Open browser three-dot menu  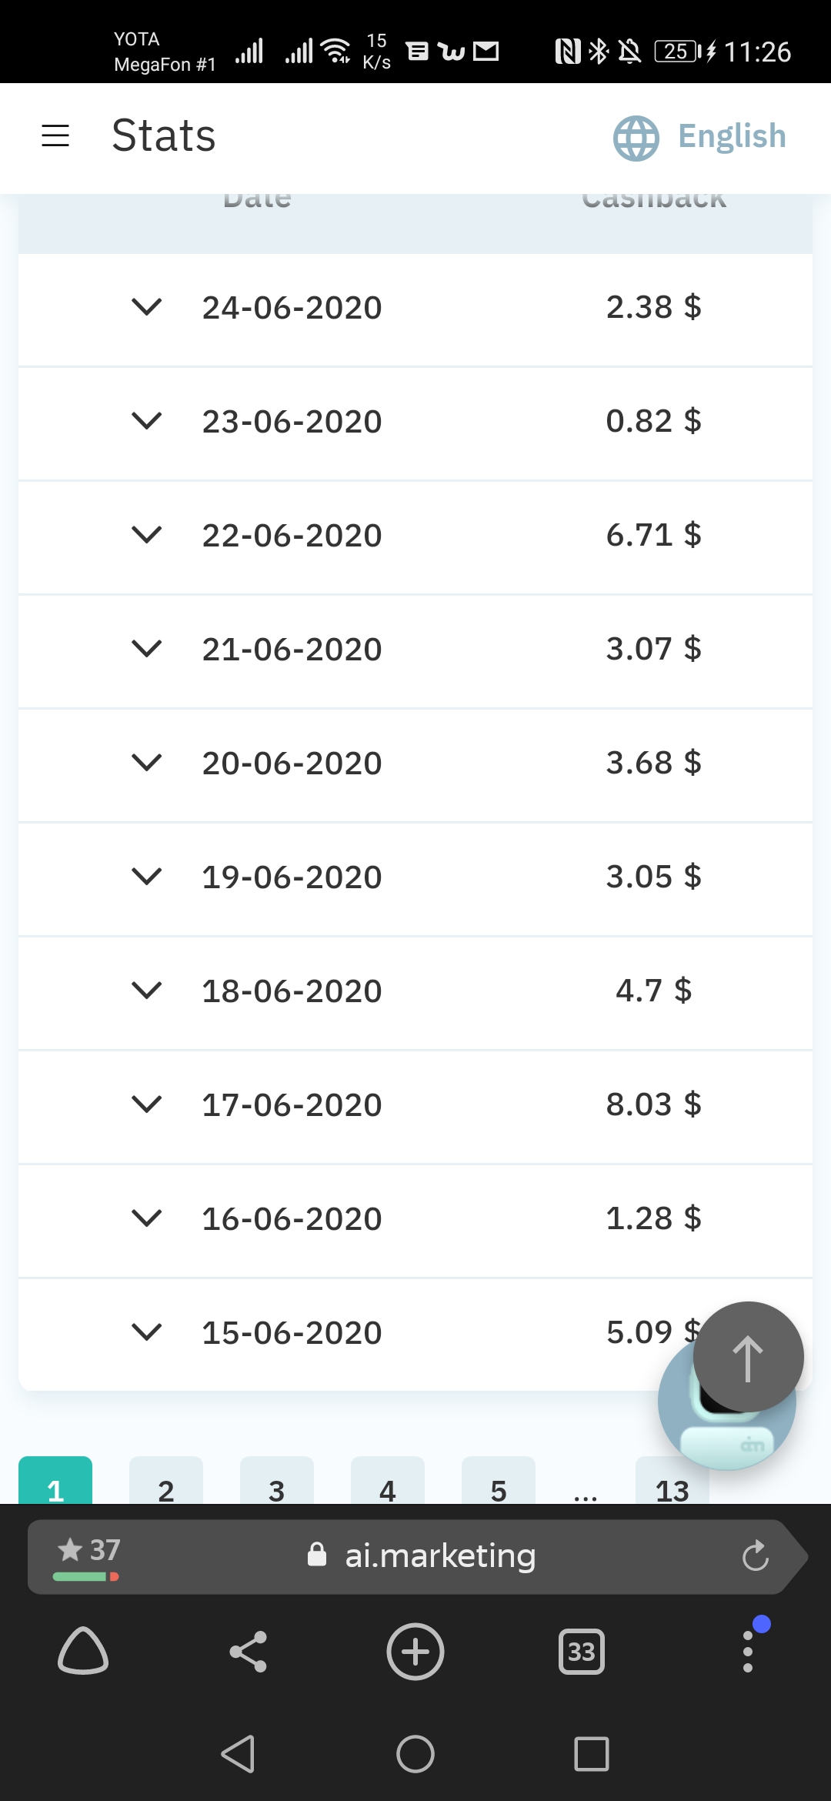[747, 1652]
